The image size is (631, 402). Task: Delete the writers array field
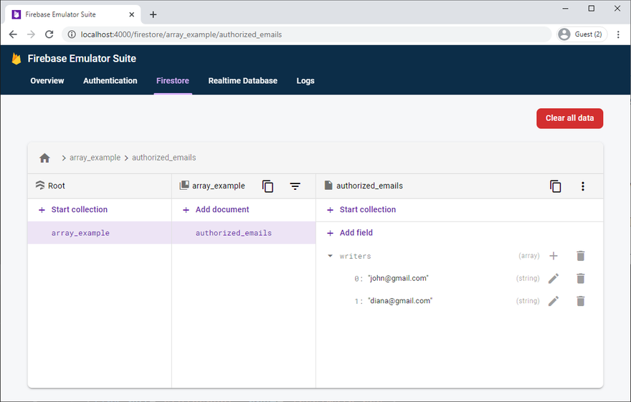(x=580, y=256)
